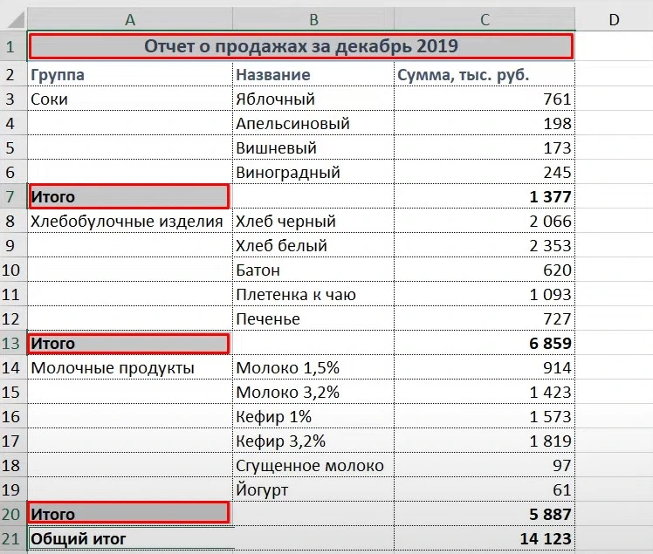The image size is (653, 554).
Task: Select column B header
Action: point(313,19)
